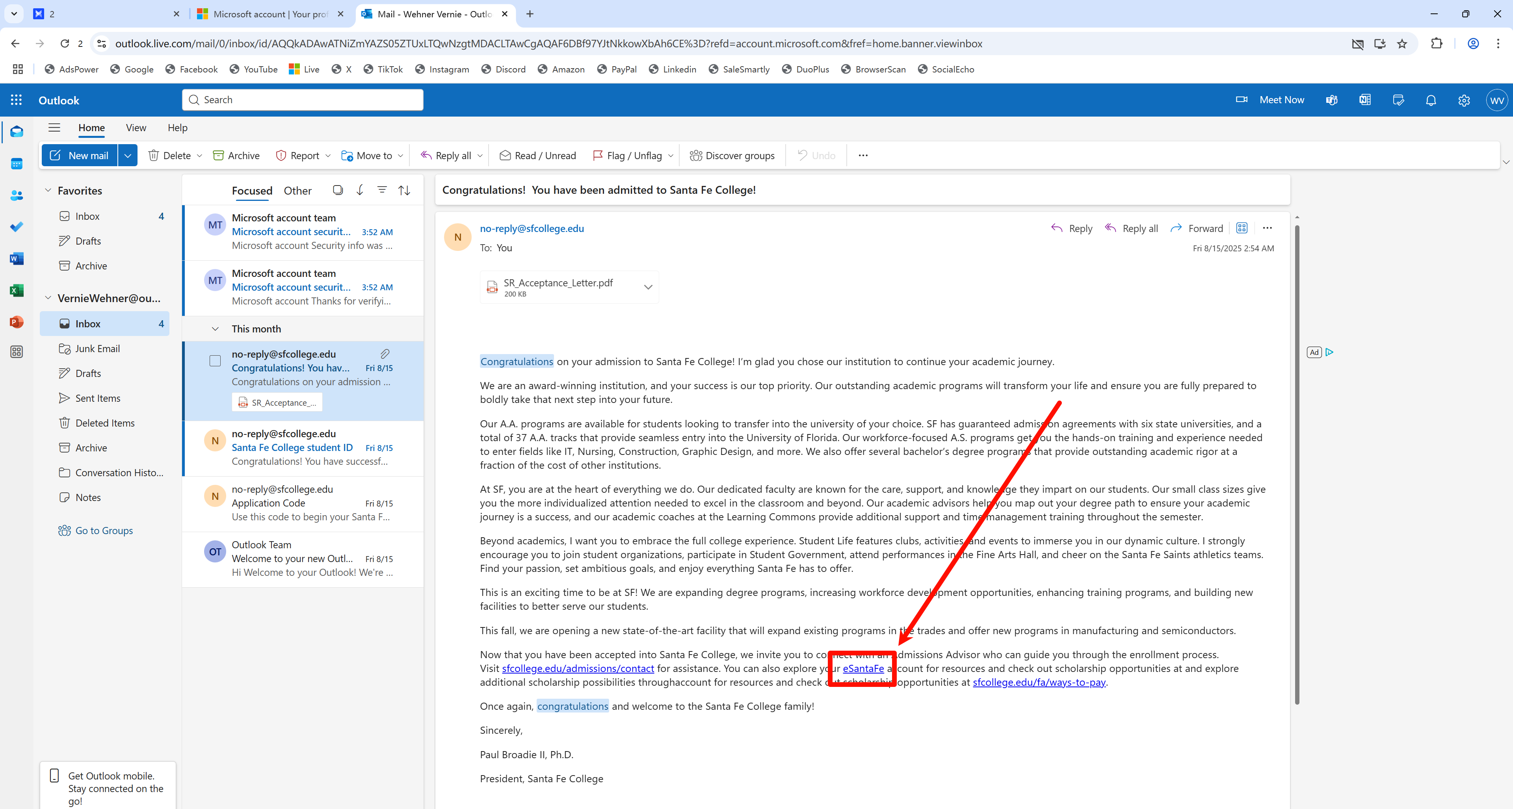
Task: Open the Teams chat icon in header
Action: pos(1331,100)
